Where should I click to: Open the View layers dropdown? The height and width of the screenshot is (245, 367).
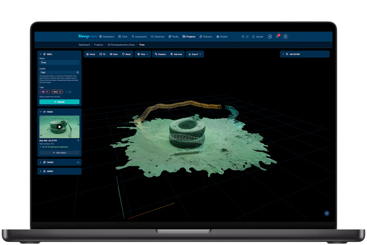143,54
